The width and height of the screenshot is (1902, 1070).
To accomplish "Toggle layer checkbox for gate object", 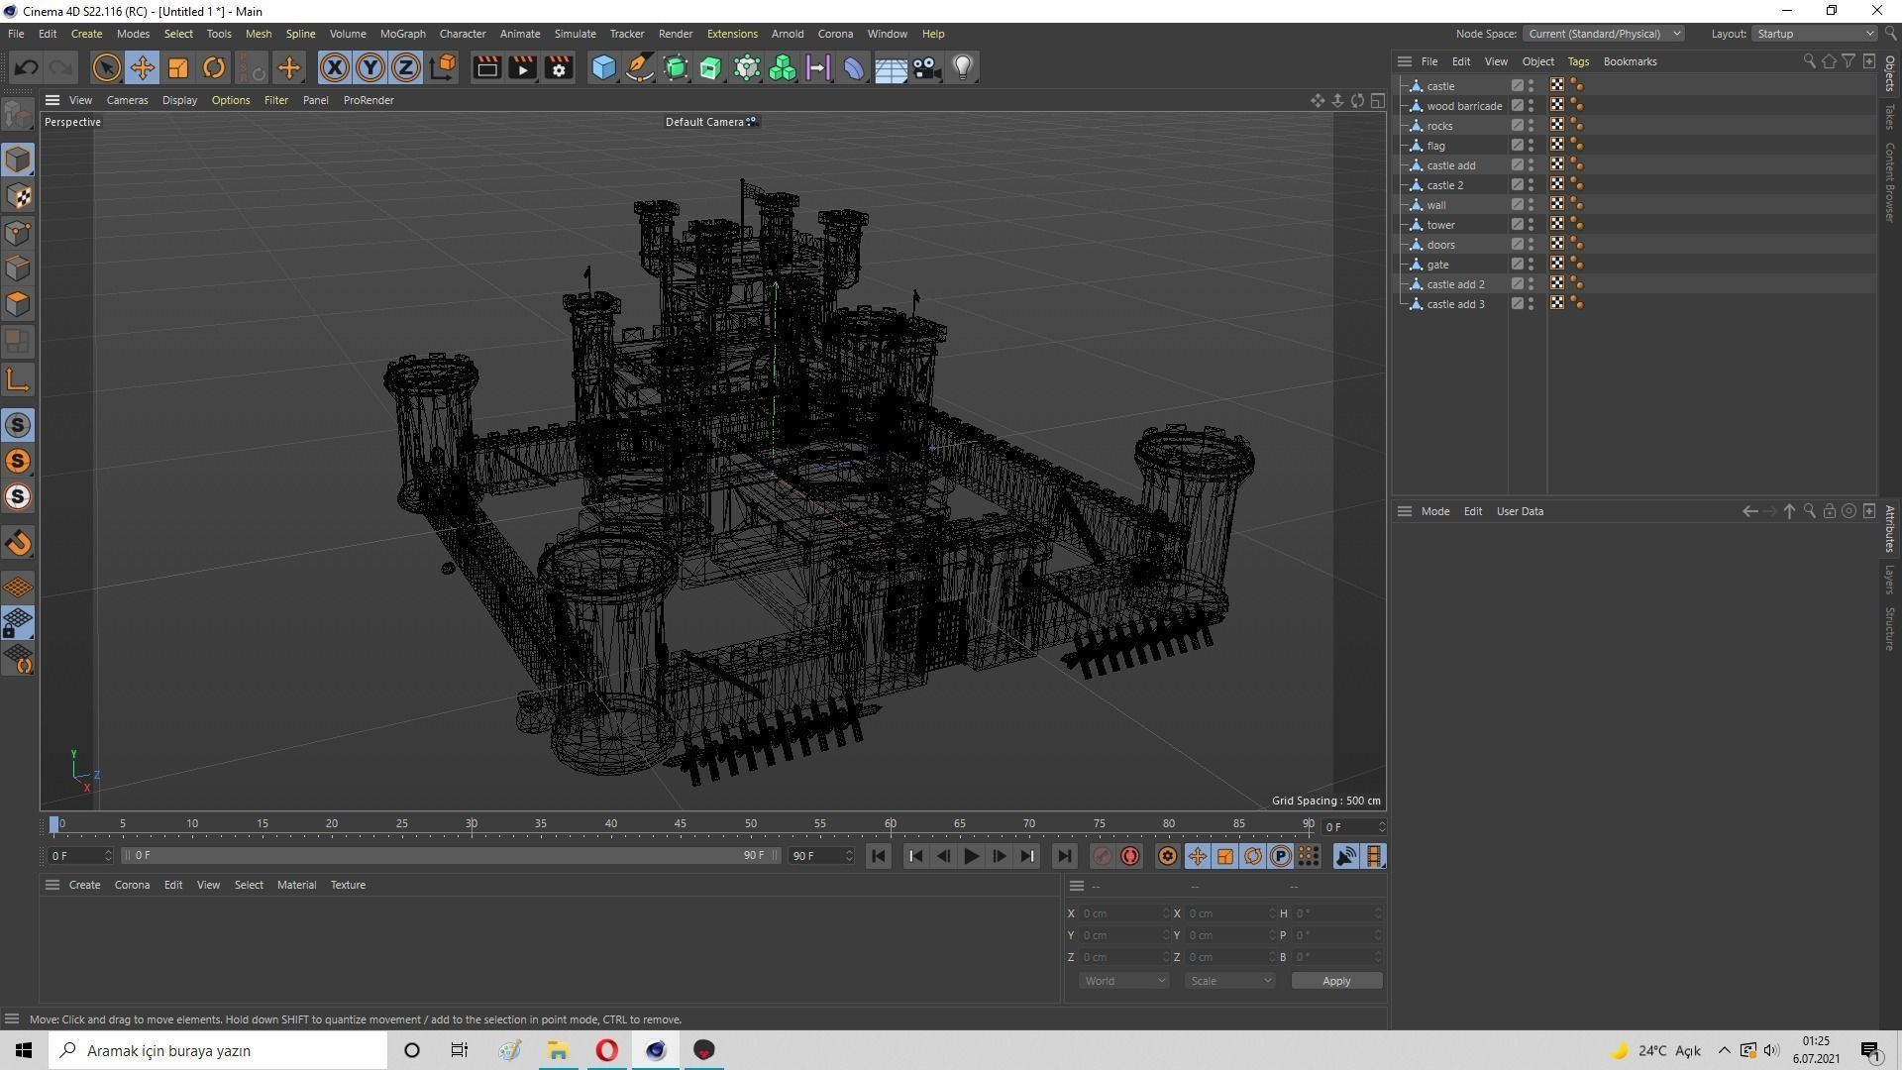I will click(x=1517, y=265).
